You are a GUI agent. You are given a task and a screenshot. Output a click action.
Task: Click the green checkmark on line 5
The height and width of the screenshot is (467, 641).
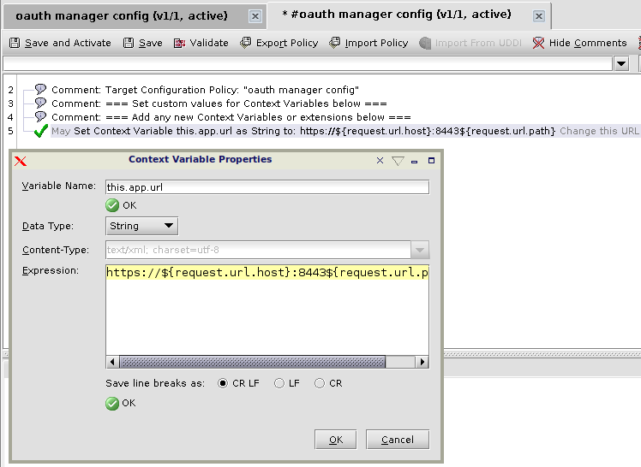pyautogui.click(x=40, y=131)
